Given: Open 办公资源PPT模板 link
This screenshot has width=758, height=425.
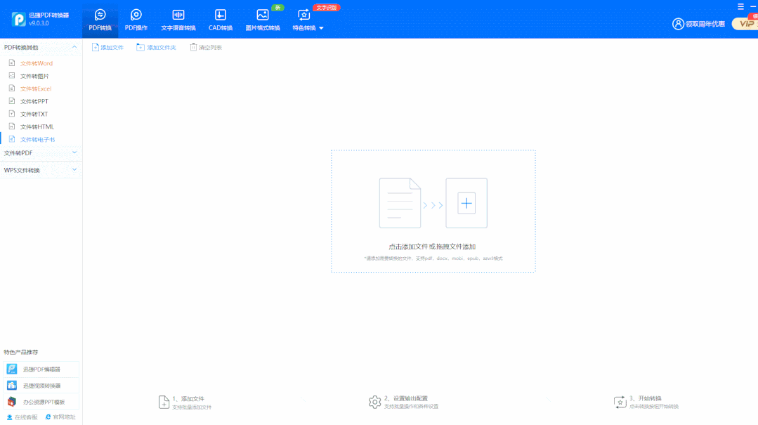Looking at the screenshot, I should [41, 402].
